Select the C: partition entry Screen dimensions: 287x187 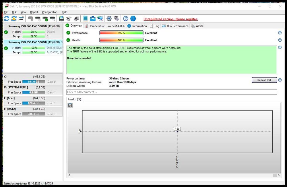[x=33, y=79]
